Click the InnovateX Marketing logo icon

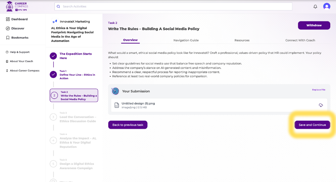coord(55,21)
